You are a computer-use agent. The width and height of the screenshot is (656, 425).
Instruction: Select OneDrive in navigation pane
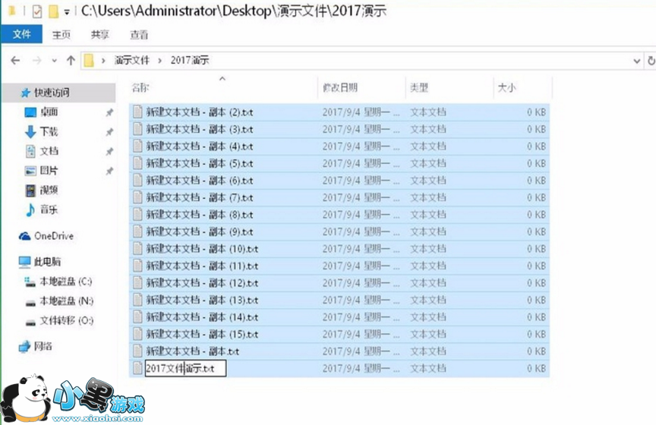(54, 236)
